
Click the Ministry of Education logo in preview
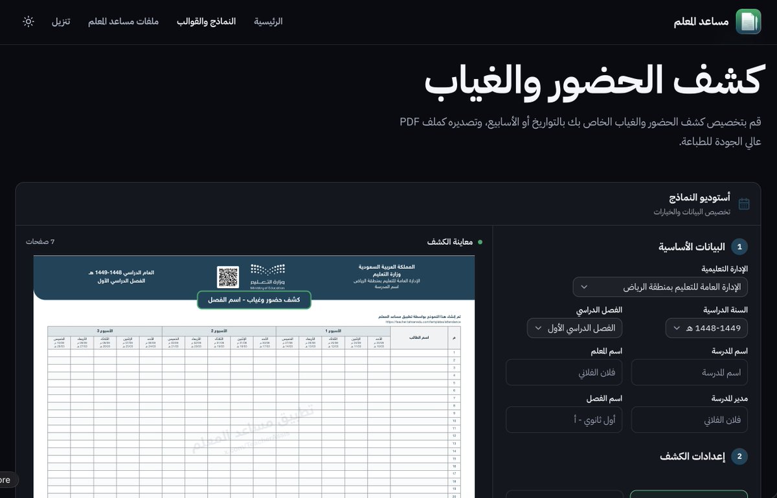[267, 277]
